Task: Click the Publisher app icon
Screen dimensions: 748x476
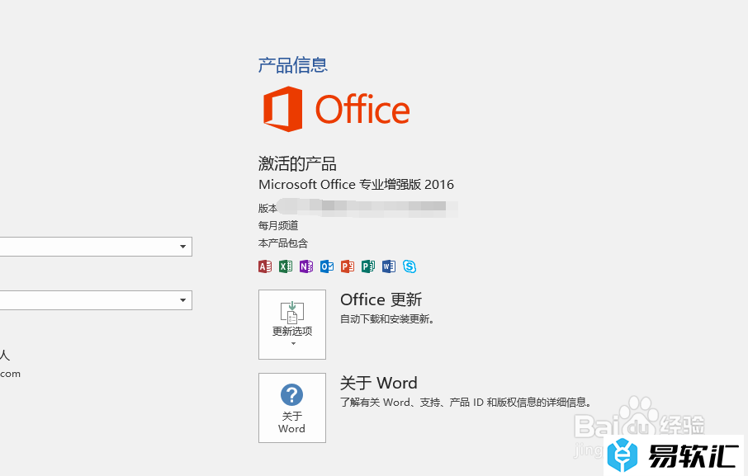Action: click(x=368, y=266)
